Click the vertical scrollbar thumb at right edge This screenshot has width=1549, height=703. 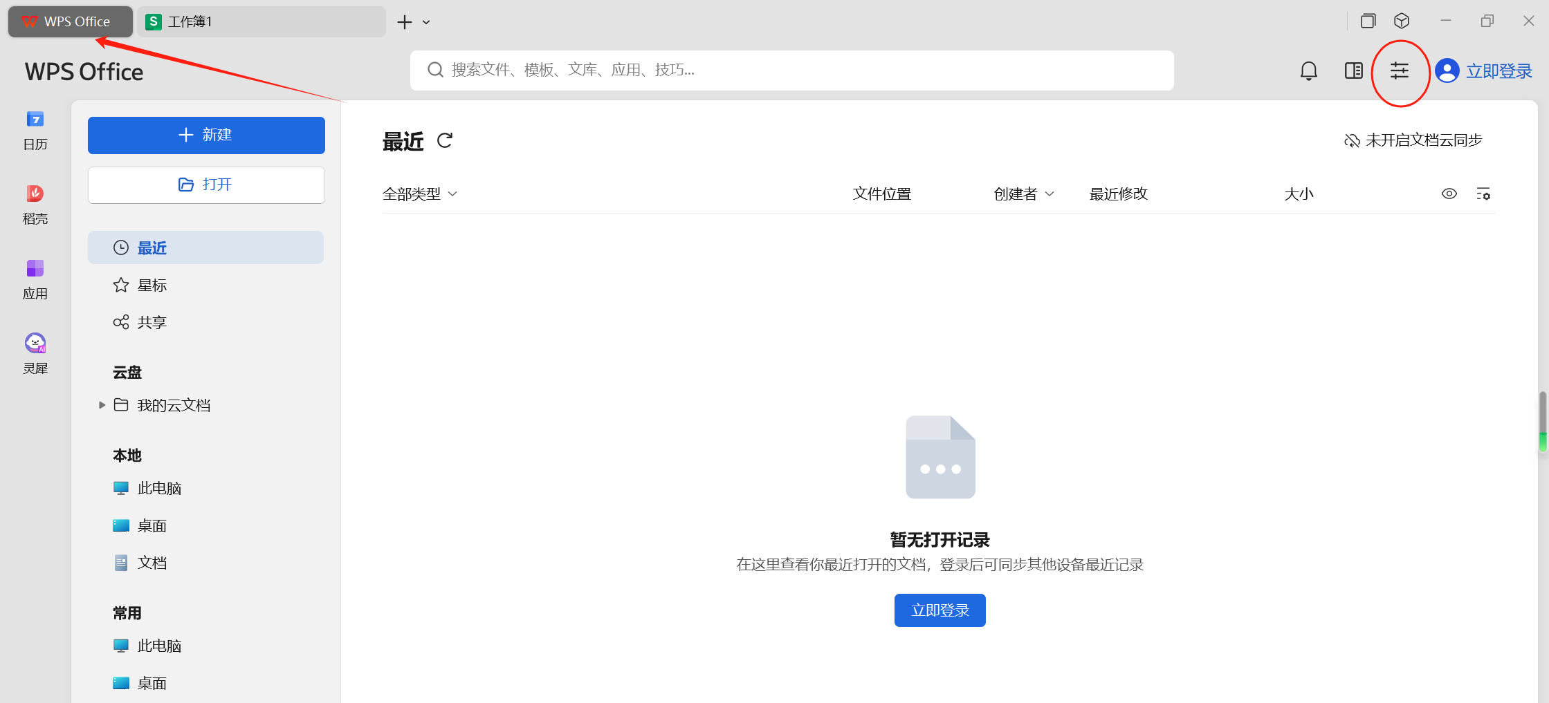[x=1543, y=420]
